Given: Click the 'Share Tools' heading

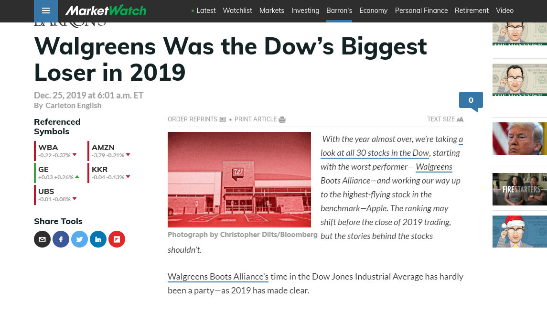Looking at the screenshot, I should point(58,221).
